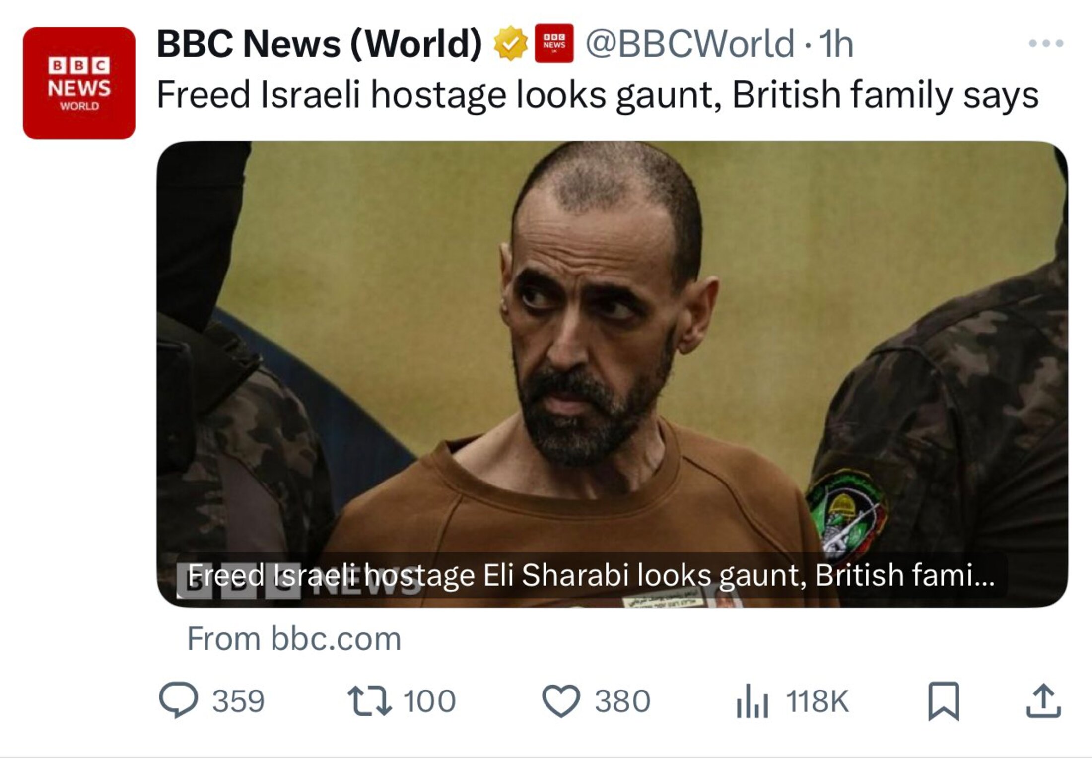This screenshot has height=760, width=1092.
Task: Click the @BBCWorld handle
Action: coord(690,44)
